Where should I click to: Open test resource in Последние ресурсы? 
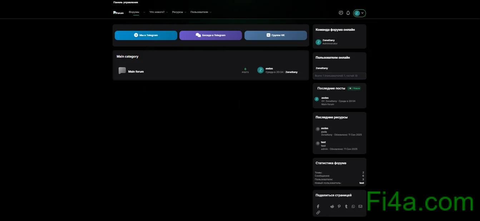(x=323, y=142)
